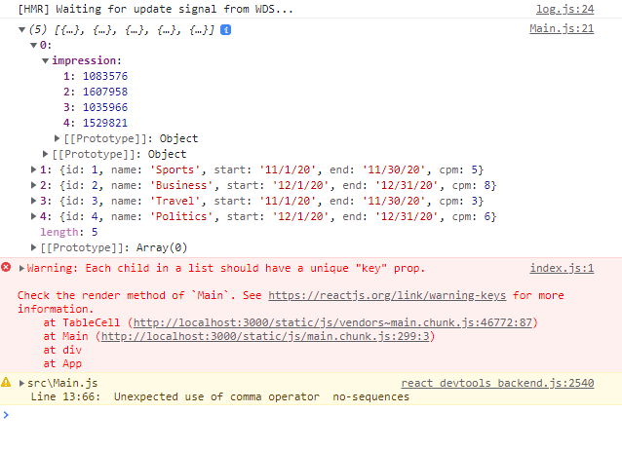Open the Main.js:21 source link
This screenshot has height=451, width=622.
coord(562,28)
